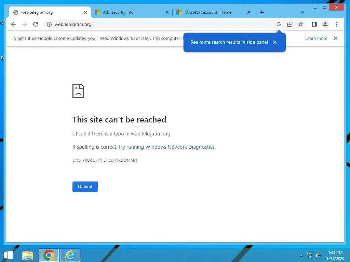Dismiss the side panel search tooltip
This screenshot has height=262, width=350.
coord(275,42)
